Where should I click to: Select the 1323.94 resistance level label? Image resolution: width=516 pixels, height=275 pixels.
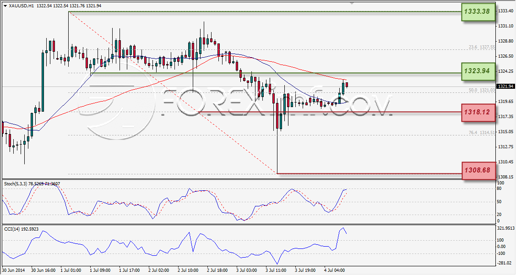tap(478, 71)
